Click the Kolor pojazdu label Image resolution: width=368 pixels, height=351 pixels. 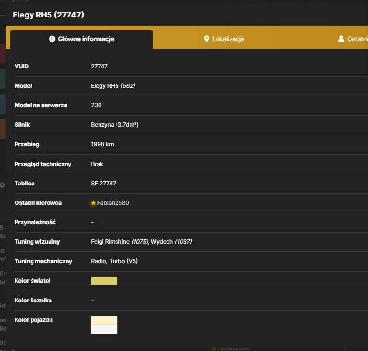[x=33, y=320]
